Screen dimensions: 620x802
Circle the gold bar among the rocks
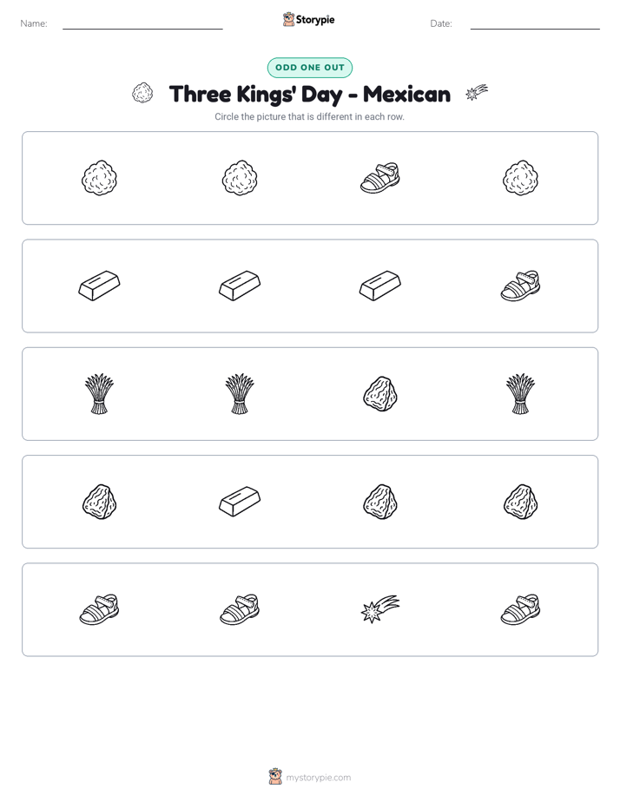pos(240,502)
